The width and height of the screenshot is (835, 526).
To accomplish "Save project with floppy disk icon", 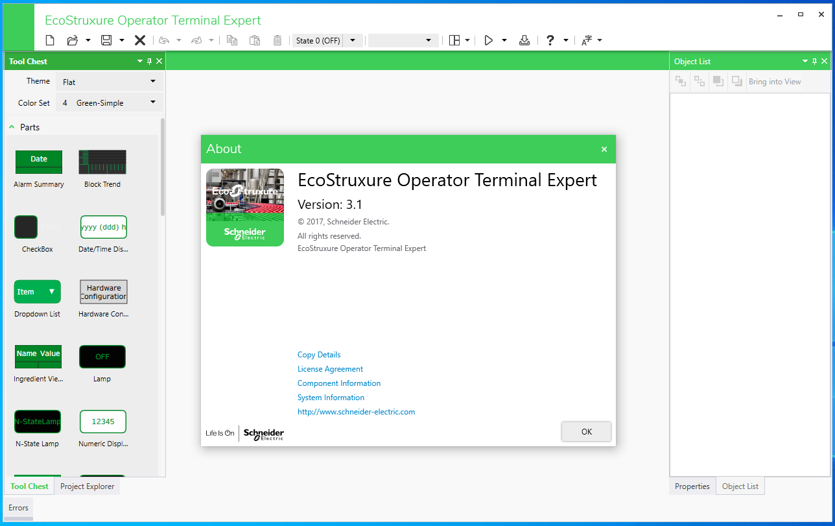I will (x=106, y=40).
